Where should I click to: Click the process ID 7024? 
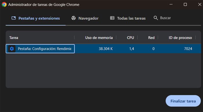point(188,49)
